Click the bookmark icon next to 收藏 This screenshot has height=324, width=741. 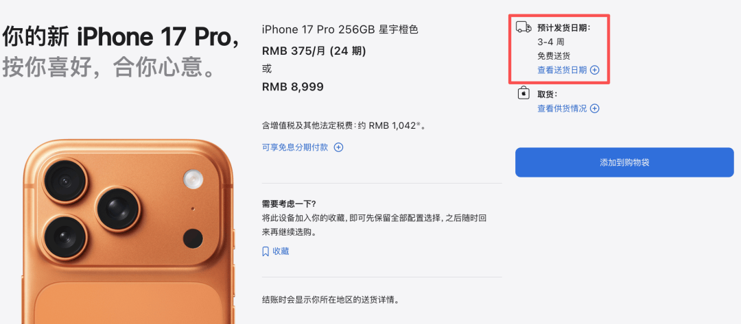[266, 251]
